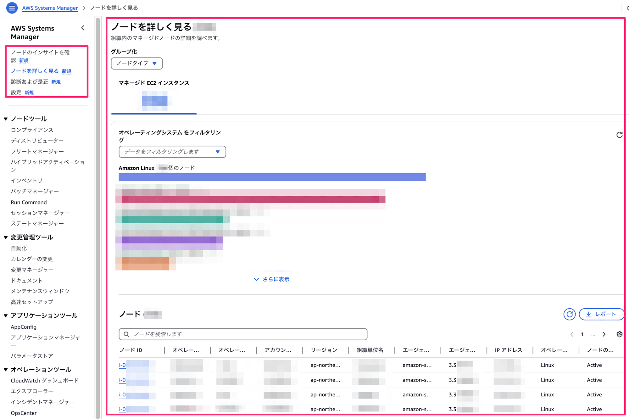
Task: Collapse the ノードツール section
Action: [x=6, y=119]
